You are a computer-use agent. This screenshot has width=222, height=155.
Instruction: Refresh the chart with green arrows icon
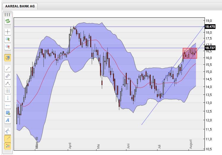coord(8,21)
